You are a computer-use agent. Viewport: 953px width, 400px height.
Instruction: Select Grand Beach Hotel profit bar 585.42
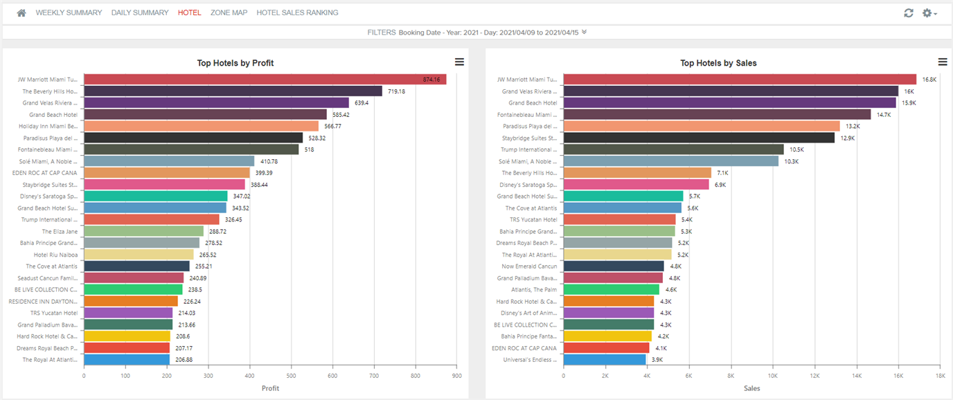[205, 114]
